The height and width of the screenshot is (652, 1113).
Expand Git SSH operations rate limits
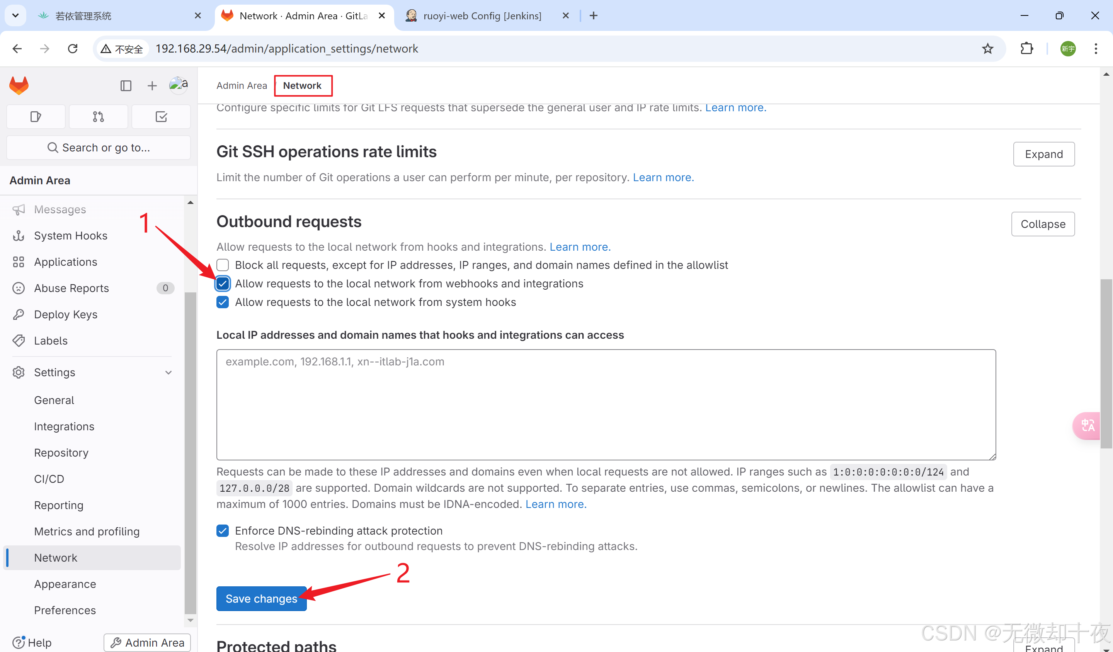pos(1044,154)
